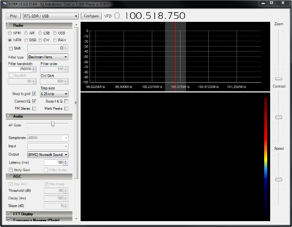Expand the Frequency Manager plugin section
The height and width of the screenshot is (227, 292).
(8, 220)
